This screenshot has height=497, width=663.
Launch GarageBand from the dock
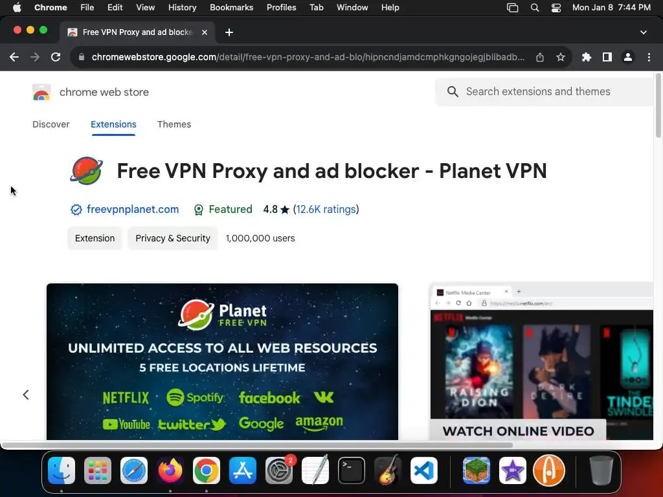click(x=388, y=470)
